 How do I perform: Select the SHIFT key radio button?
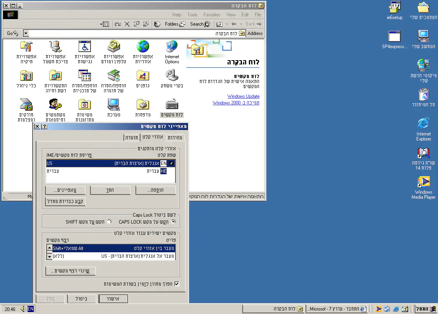coord(109,222)
